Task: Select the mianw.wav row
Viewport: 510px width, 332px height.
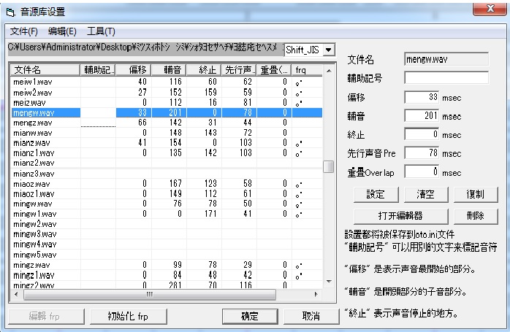Action: 167,133
